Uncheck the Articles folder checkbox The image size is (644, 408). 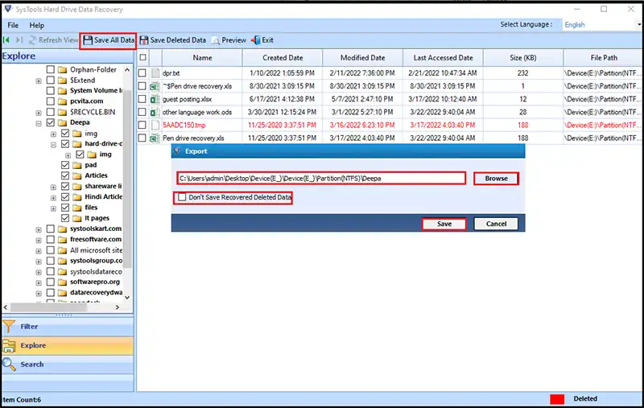click(65, 175)
